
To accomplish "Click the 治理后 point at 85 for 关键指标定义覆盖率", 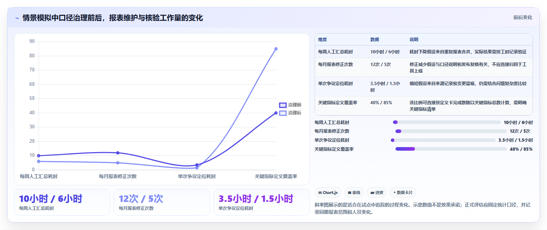I will pos(276,49).
